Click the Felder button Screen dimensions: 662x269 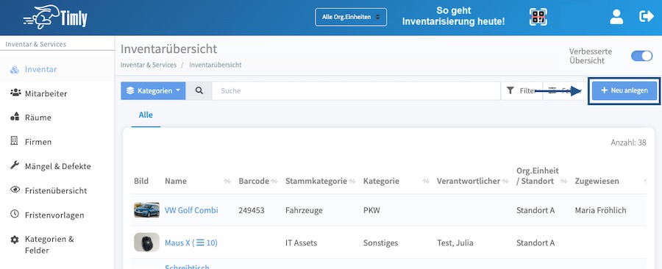pyautogui.click(x=565, y=90)
